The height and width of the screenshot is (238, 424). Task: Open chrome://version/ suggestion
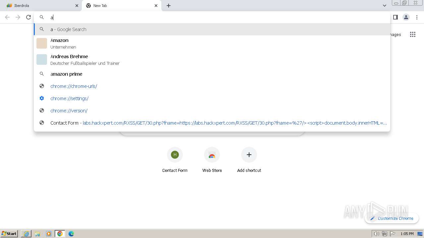coord(212,111)
